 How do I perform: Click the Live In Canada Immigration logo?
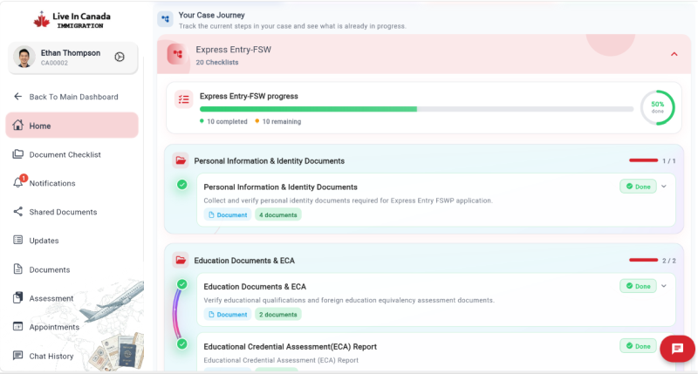coord(72,20)
